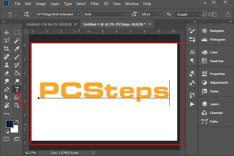
Task: Expand the status bar info arrow
Action: pyautogui.click(x=93, y=153)
